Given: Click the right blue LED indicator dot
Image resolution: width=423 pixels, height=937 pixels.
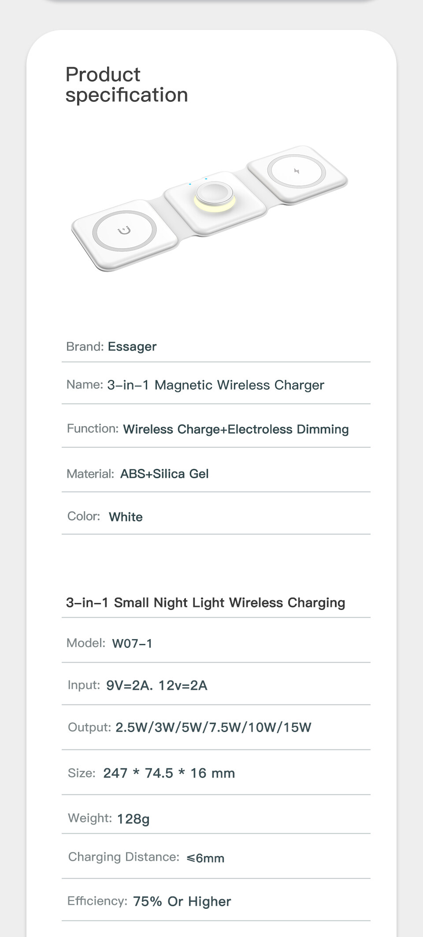Looking at the screenshot, I should pyautogui.click(x=206, y=178).
